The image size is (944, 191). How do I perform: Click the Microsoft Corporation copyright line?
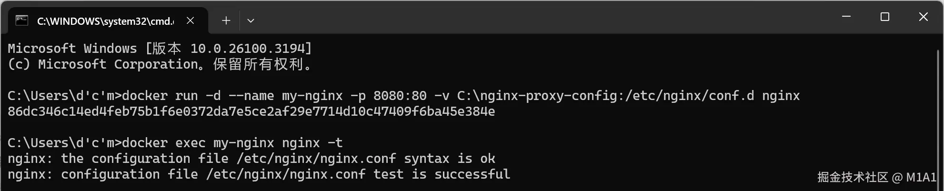(160, 64)
